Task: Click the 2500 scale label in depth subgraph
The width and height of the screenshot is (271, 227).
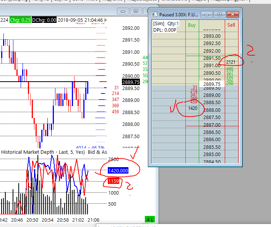Action: [114, 159]
